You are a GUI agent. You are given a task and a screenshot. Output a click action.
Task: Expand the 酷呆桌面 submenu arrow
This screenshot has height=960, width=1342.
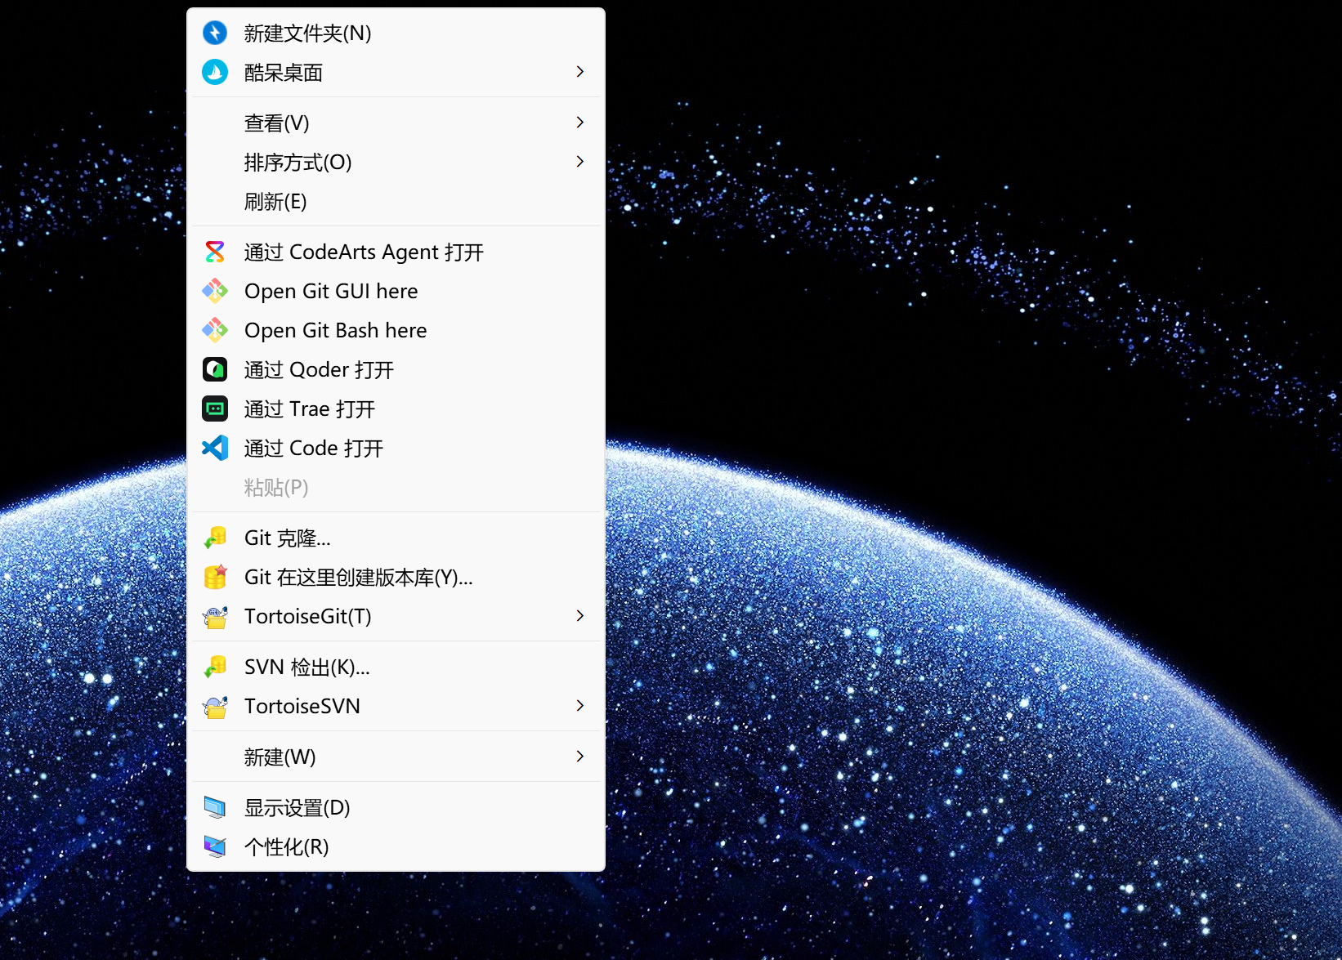point(580,72)
